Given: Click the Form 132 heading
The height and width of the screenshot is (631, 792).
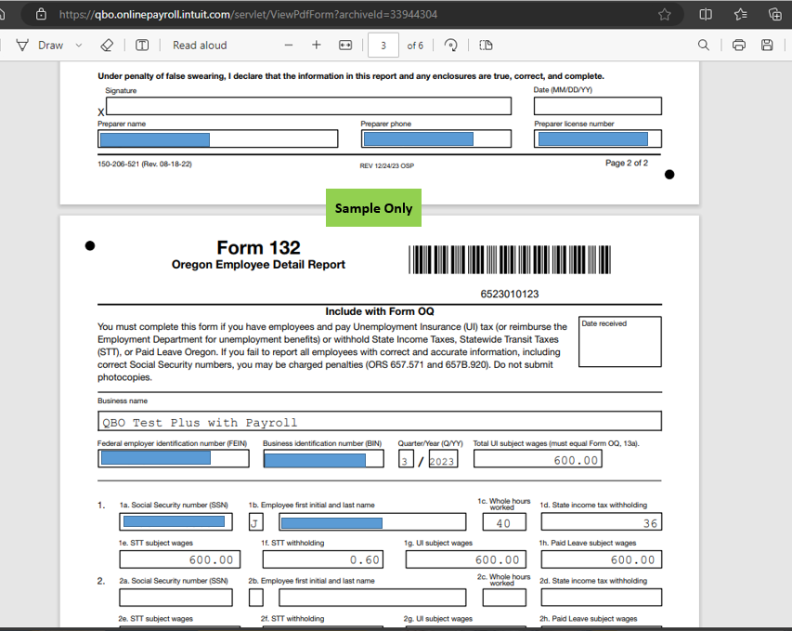Looking at the screenshot, I should pyautogui.click(x=258, y=248).
